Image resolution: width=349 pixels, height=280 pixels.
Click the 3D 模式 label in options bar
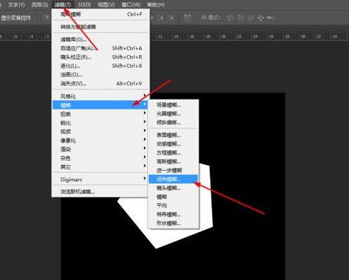click(x=210, y=18)
